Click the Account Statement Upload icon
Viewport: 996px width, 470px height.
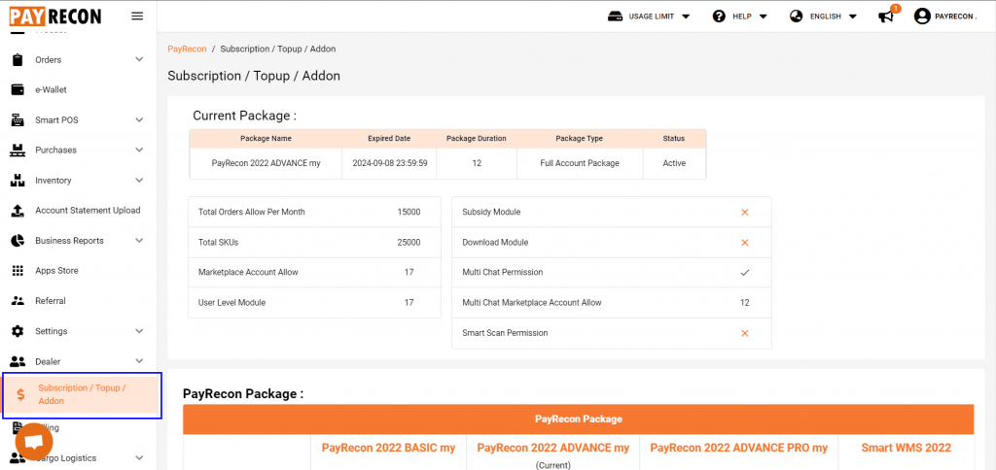18,211
